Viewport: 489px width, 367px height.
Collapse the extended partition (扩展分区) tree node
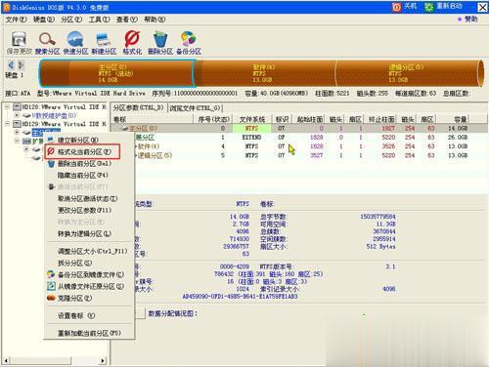tap(17, 141)
